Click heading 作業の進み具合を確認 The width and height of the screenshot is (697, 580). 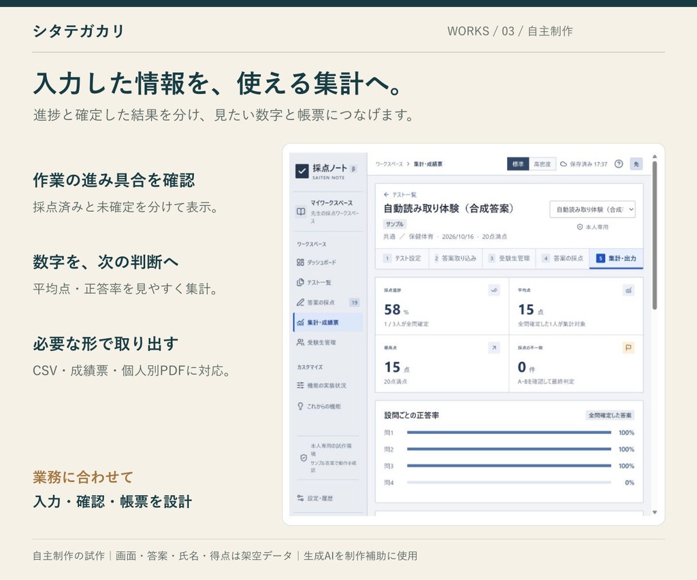coord(114,180)
